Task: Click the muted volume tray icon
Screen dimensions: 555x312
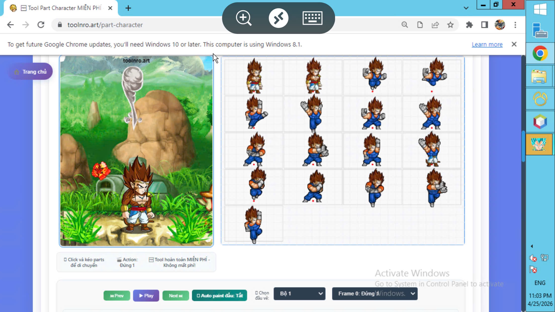Action: click(x=533, y=258)
